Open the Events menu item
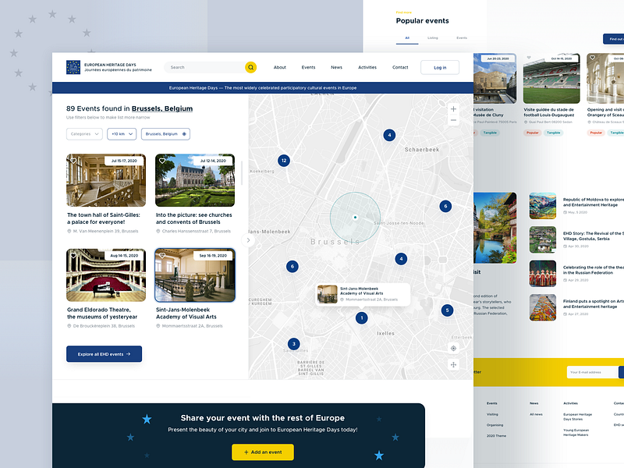This screenshot has width=624, height=468. (308, 67)
